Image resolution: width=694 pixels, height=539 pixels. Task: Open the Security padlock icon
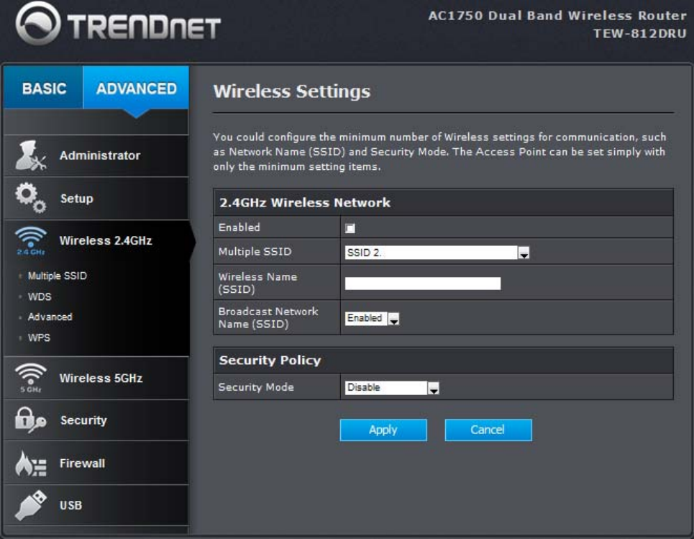click(30, 420)
